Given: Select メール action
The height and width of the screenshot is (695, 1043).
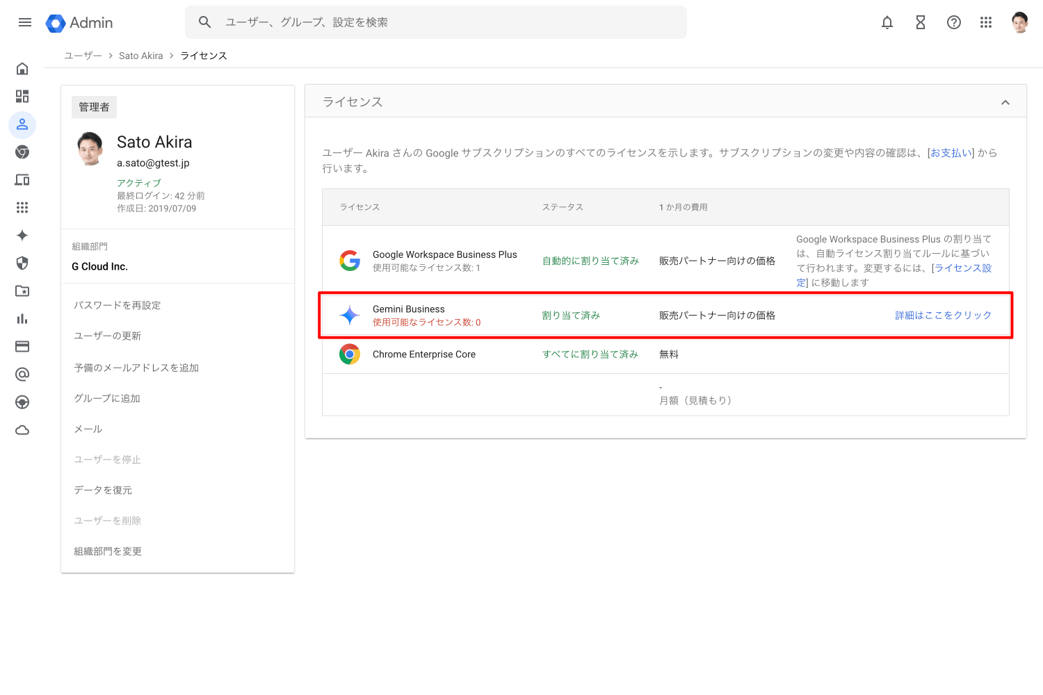Looking at the screenshot, I should pos(88,429).
